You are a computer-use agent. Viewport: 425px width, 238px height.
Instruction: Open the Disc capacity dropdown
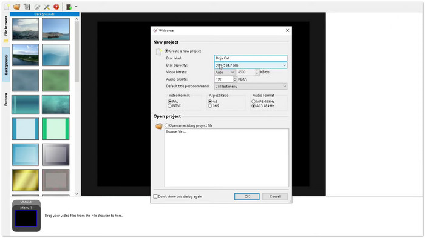click(250, 65)
